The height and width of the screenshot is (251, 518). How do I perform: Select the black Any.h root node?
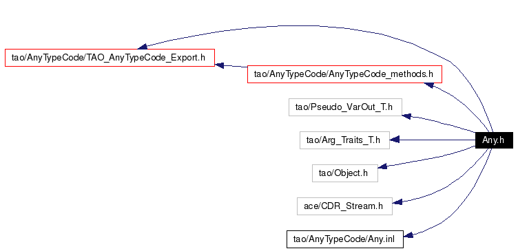click(x=494, y=140)
